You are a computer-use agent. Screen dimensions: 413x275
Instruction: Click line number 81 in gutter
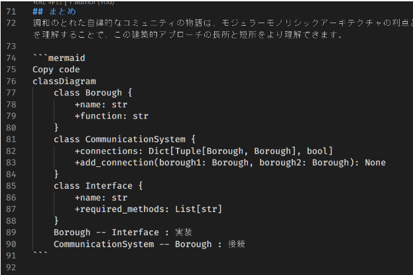[10, 139]
